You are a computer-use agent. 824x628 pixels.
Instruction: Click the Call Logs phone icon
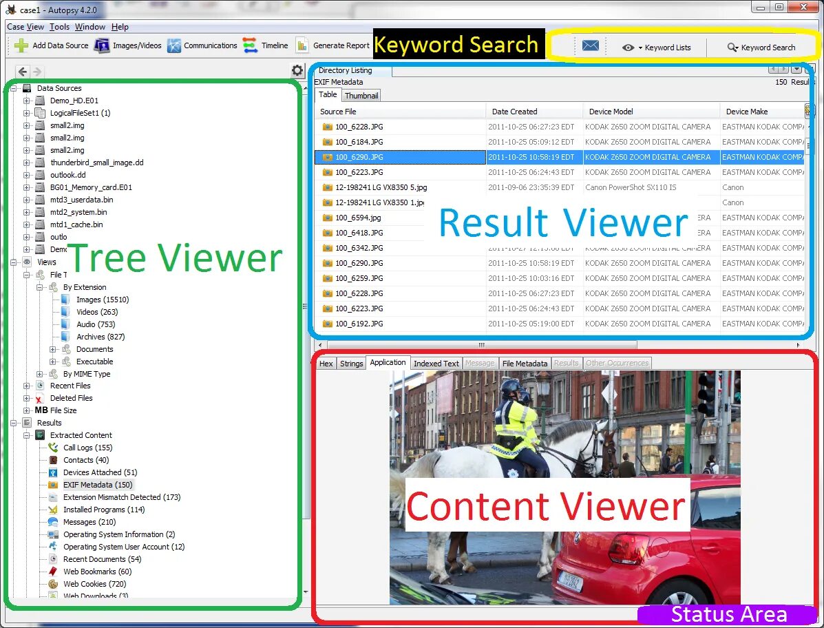coord(53,448)
